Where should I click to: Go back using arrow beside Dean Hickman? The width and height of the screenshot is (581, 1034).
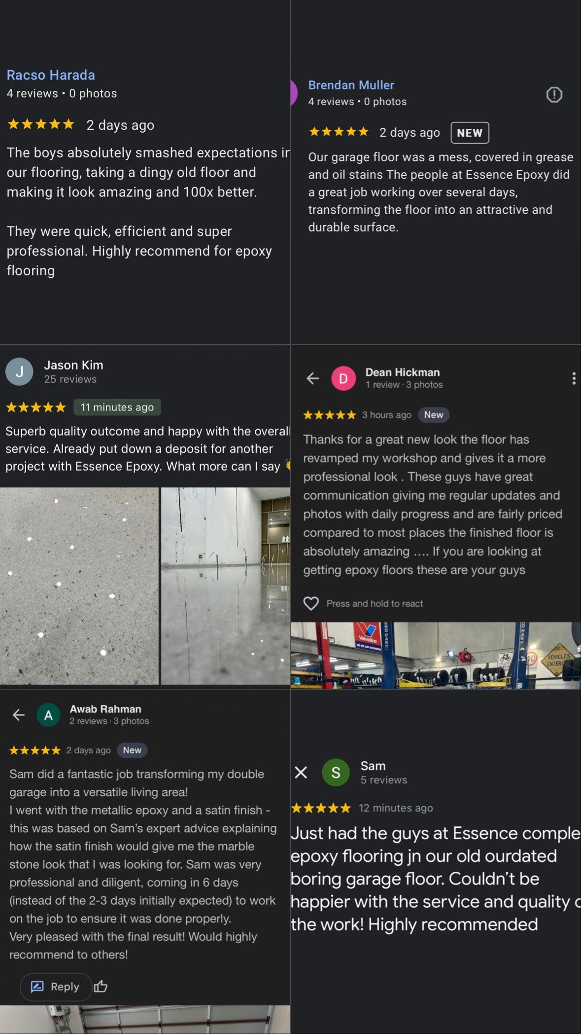point(313,378)
